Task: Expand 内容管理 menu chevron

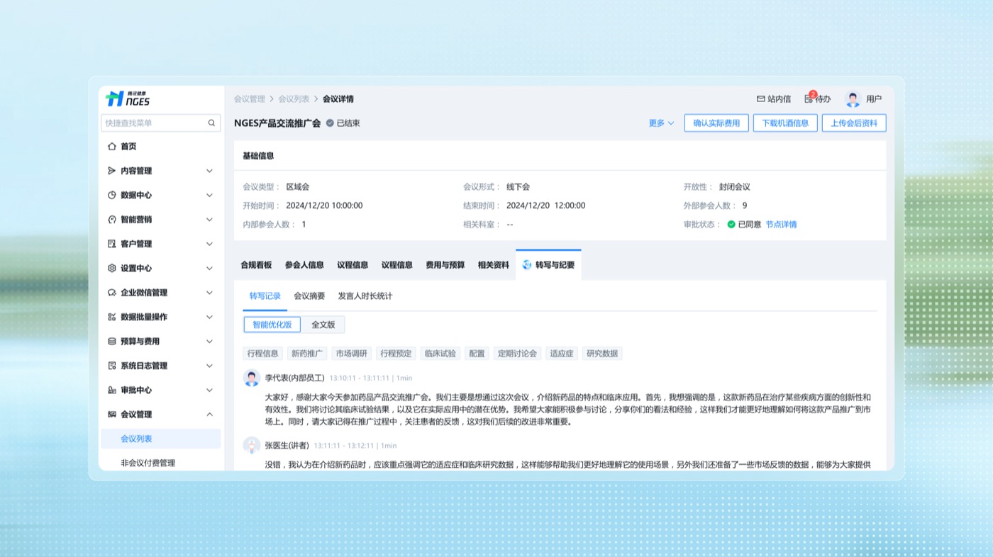Action: tap(209, 171)
